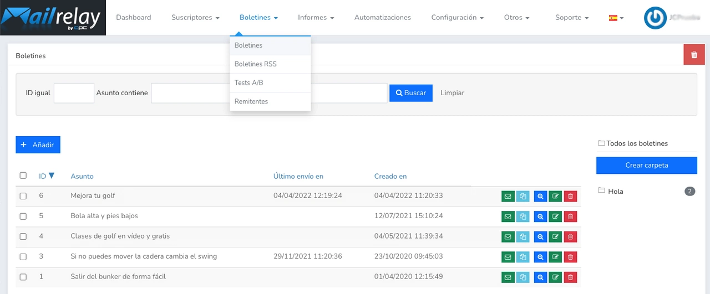Select Boletines in the dropdown menu
Image resolution: width=710 pixels, height=294 pixels.
pos(270,45)
